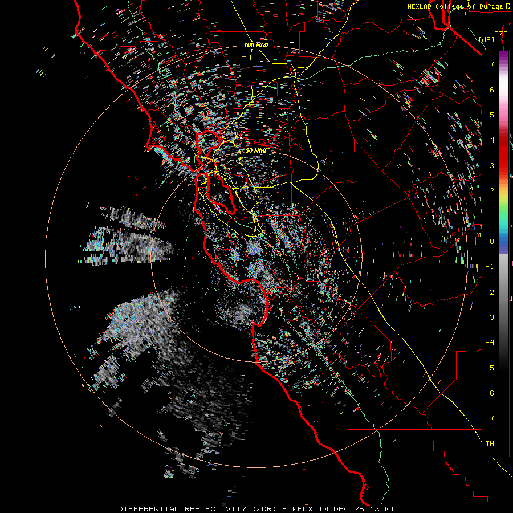The height and width of the screenshot is (513, 513).
Task: Select the 7 dB tick label on the scale
Action: click(x=492, y=64)
